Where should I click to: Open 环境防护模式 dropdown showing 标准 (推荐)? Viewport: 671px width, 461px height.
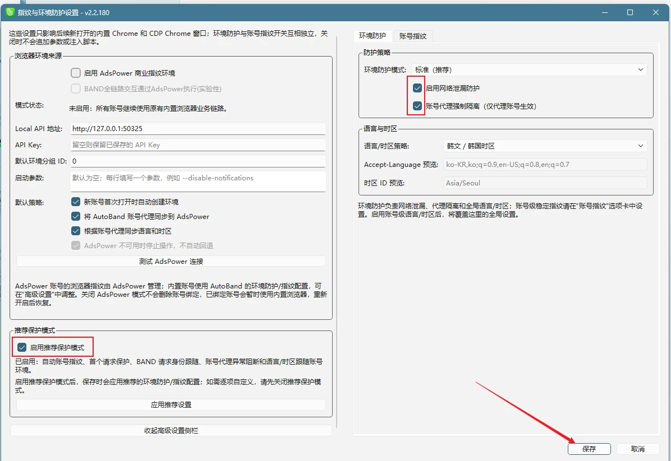pyautogui.click(x=529, y=69)
